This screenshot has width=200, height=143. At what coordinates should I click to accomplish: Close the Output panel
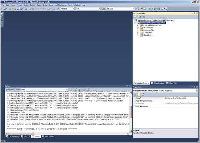[x=130, y=86]
